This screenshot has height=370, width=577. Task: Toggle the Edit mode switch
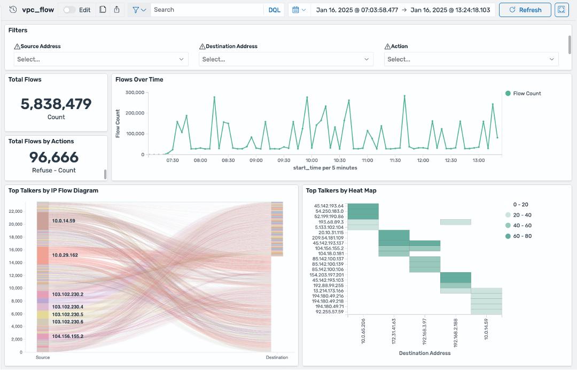pos(69,10)
